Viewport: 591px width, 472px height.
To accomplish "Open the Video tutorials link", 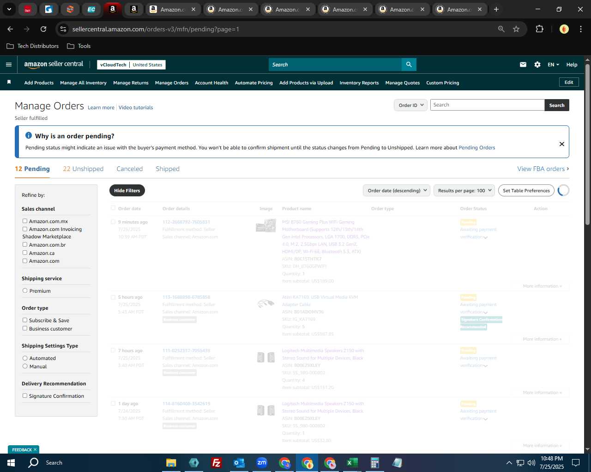I will tap(136, 107).
